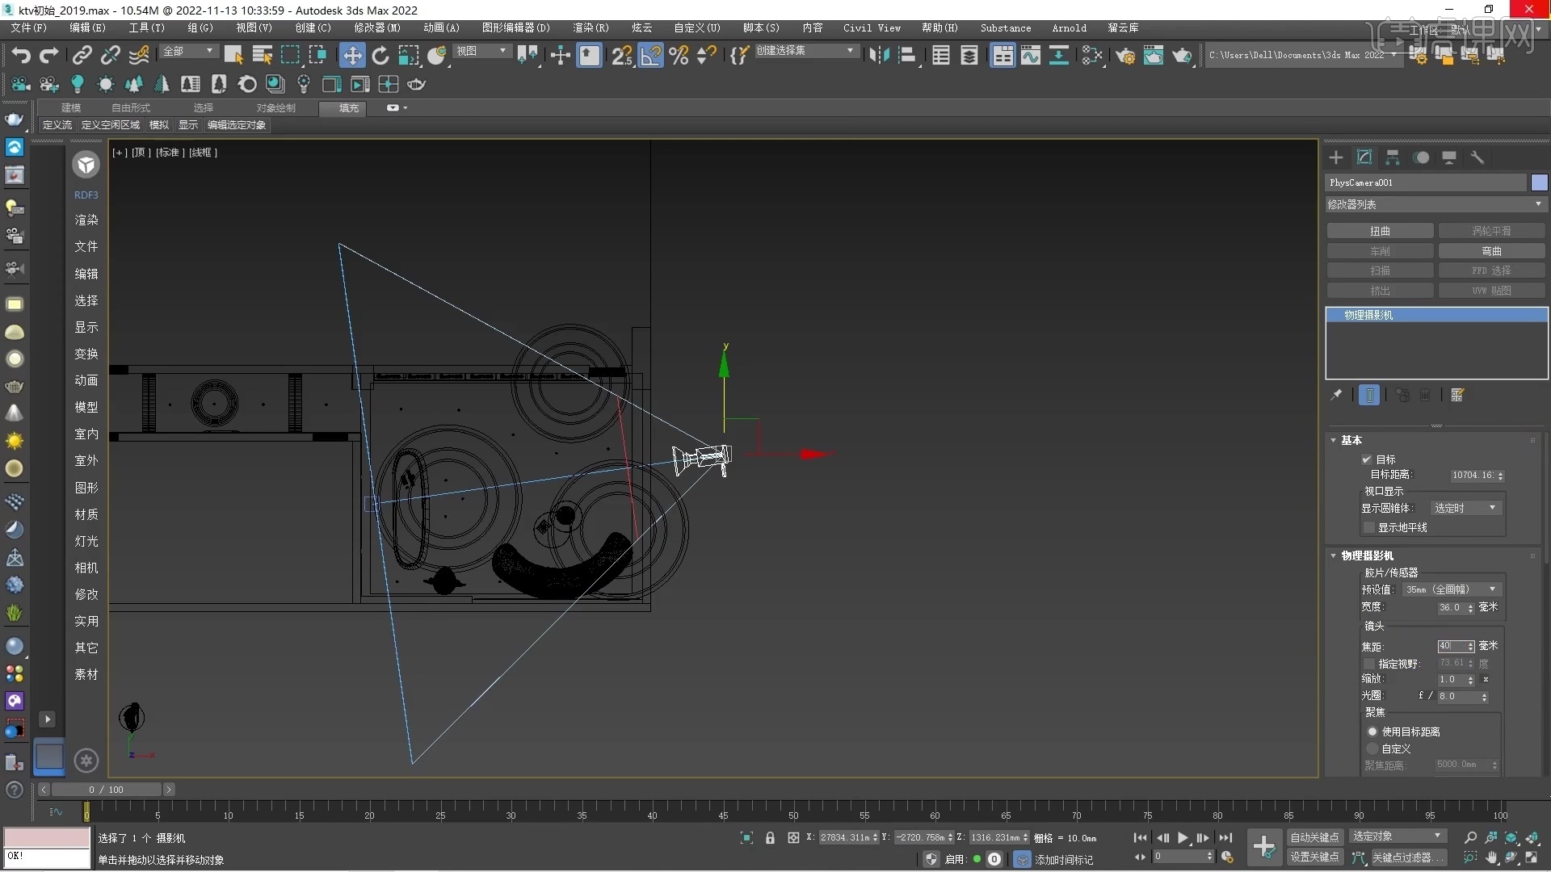Switch to the 建模 ribbon tab
This screenshot has height=872, width=1551.
71,107
